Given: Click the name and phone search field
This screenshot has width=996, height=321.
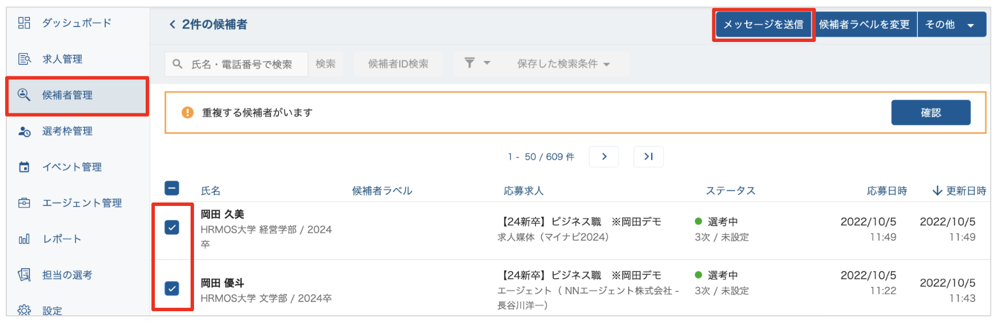Looking at the screenshot, I should [241, 64].
